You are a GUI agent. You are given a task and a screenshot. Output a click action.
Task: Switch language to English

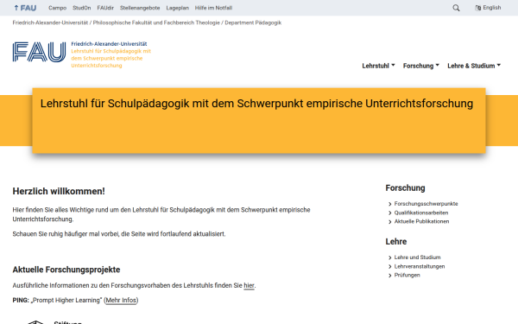[x=488, y=8]
